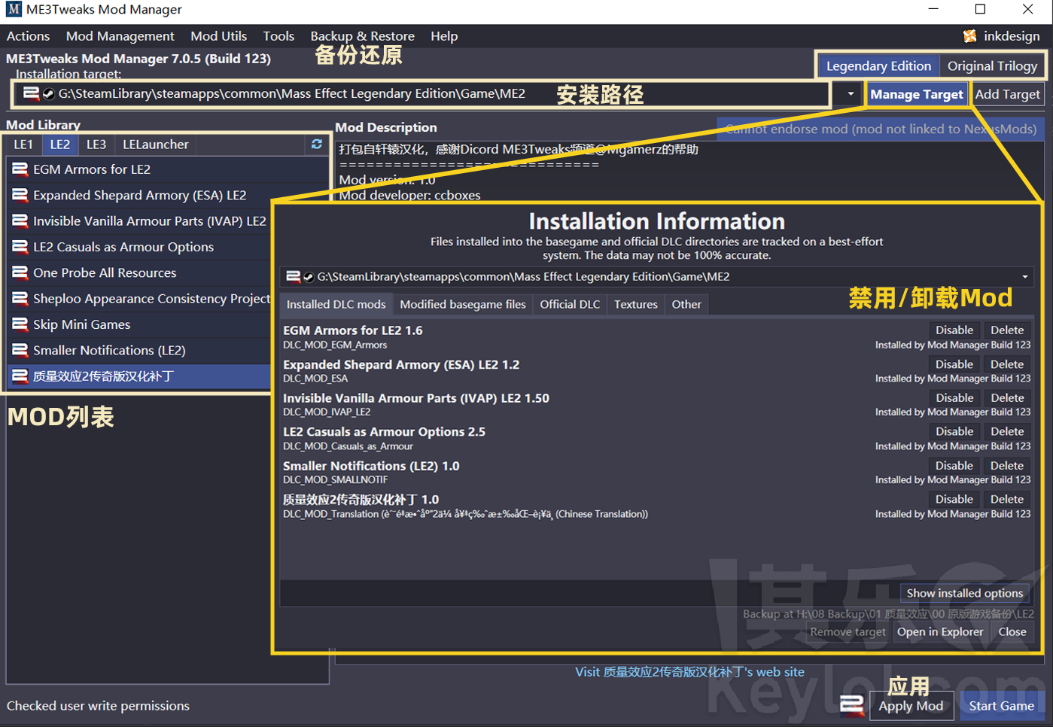Disable LE2 Casuals as Armour Options 2.5
Viewport: 1053px width, 727px height.
point(954,432)
